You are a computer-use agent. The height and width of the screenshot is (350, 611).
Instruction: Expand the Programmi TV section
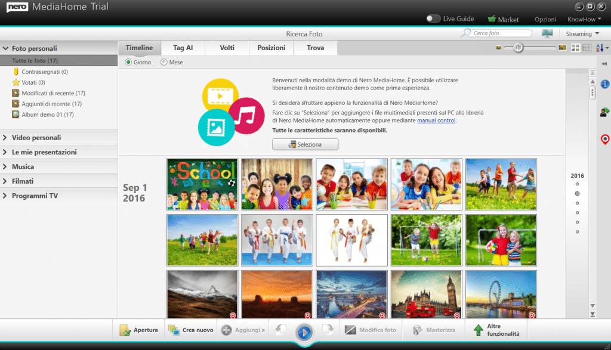tap(5, 196)
